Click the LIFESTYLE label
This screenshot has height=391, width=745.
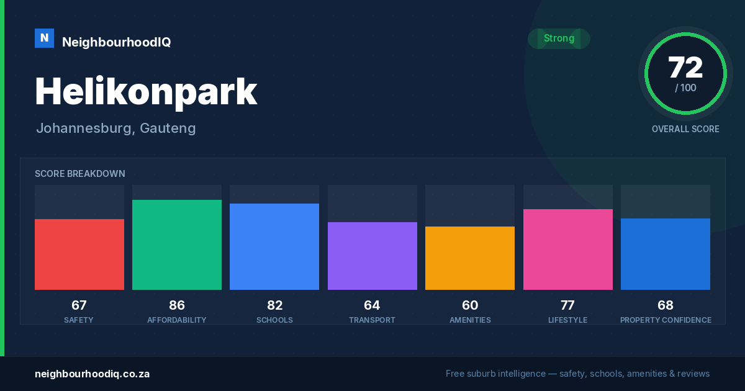(x=567, y=320)
